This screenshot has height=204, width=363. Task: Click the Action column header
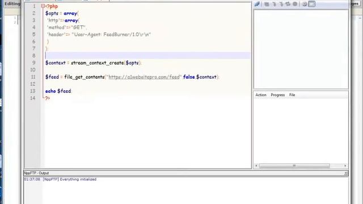(261, 95)
